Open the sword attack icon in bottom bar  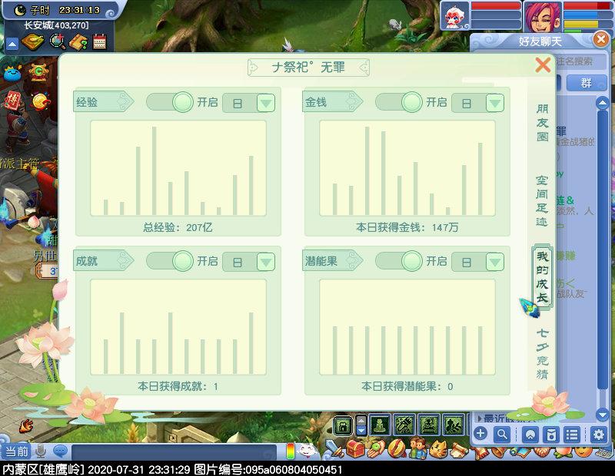click(334, 449)
